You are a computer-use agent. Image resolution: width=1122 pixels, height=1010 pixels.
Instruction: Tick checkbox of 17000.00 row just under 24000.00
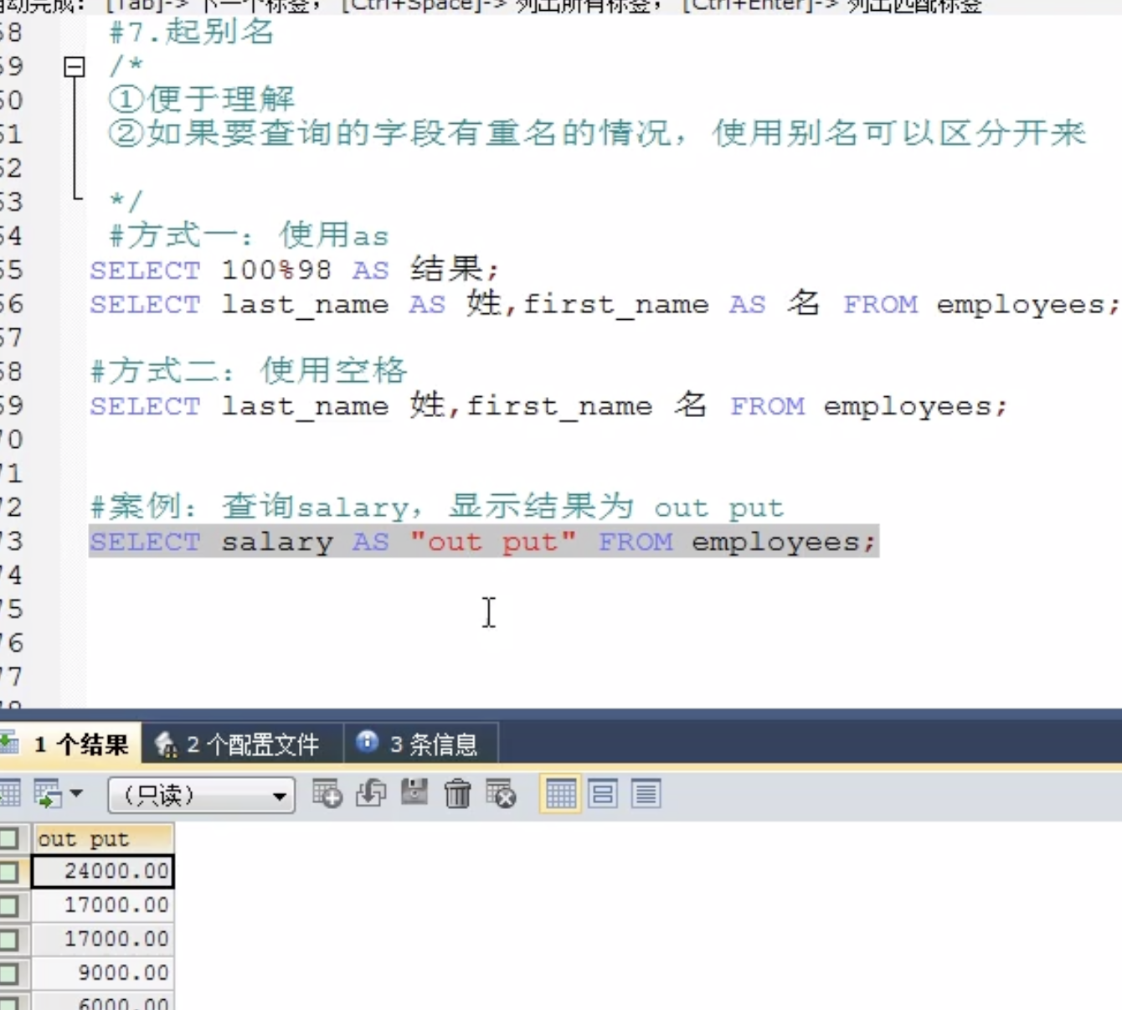[x=9, y=905]
